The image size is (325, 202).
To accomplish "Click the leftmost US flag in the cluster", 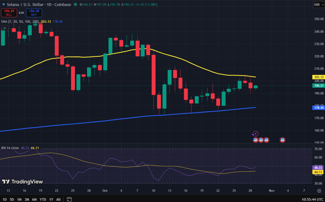I will click(255, 140).
